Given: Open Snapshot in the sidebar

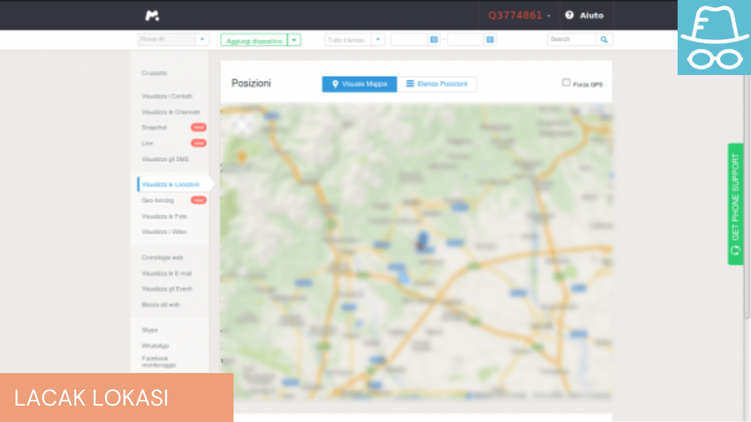Looking at the screenshot, I should click(x=154, y=127).
